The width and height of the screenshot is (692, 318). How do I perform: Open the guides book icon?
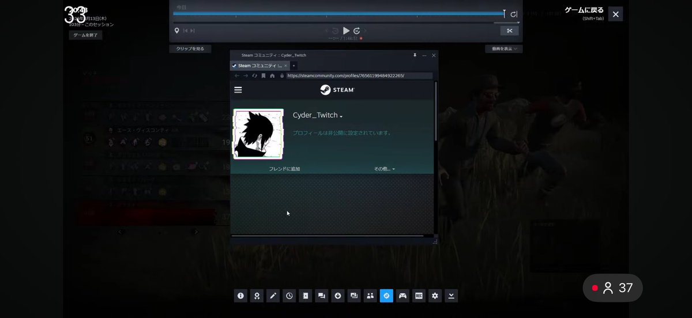[x=305, y=296]
